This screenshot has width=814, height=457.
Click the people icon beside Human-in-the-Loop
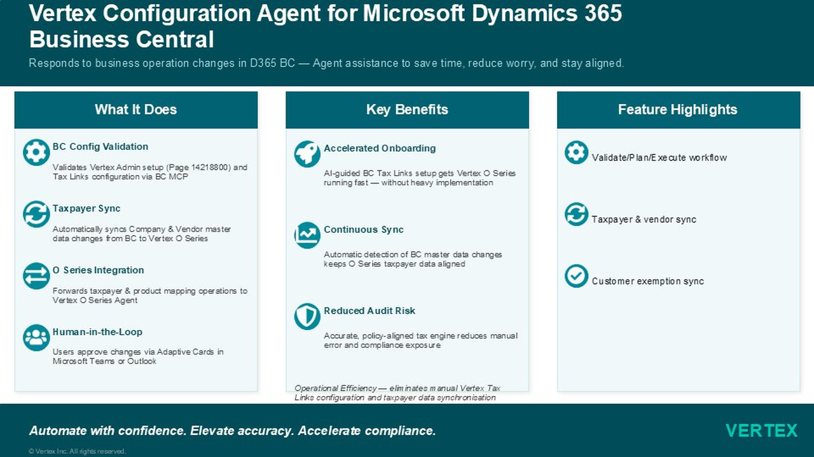tap(36, 337)
